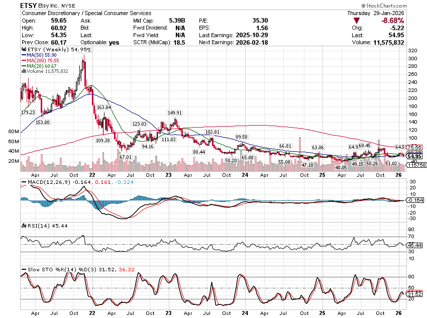This screenshot has height=318, width=427.
Task: Click the 54.95 current price tag on axis
Action: pyautogui.click(x=414, y=157)
